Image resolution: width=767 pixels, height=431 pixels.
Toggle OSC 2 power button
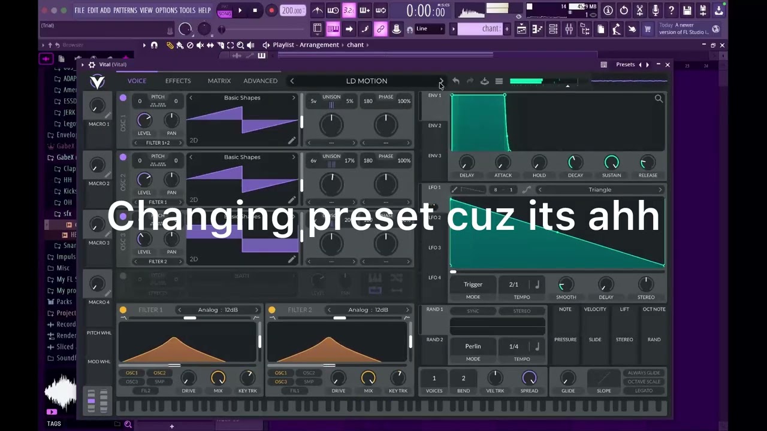coord(123,157)
